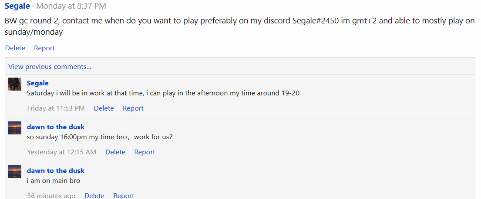
Task: Click the "Monday at 8:37 PM" post timestamp
Action: [71, 6]
